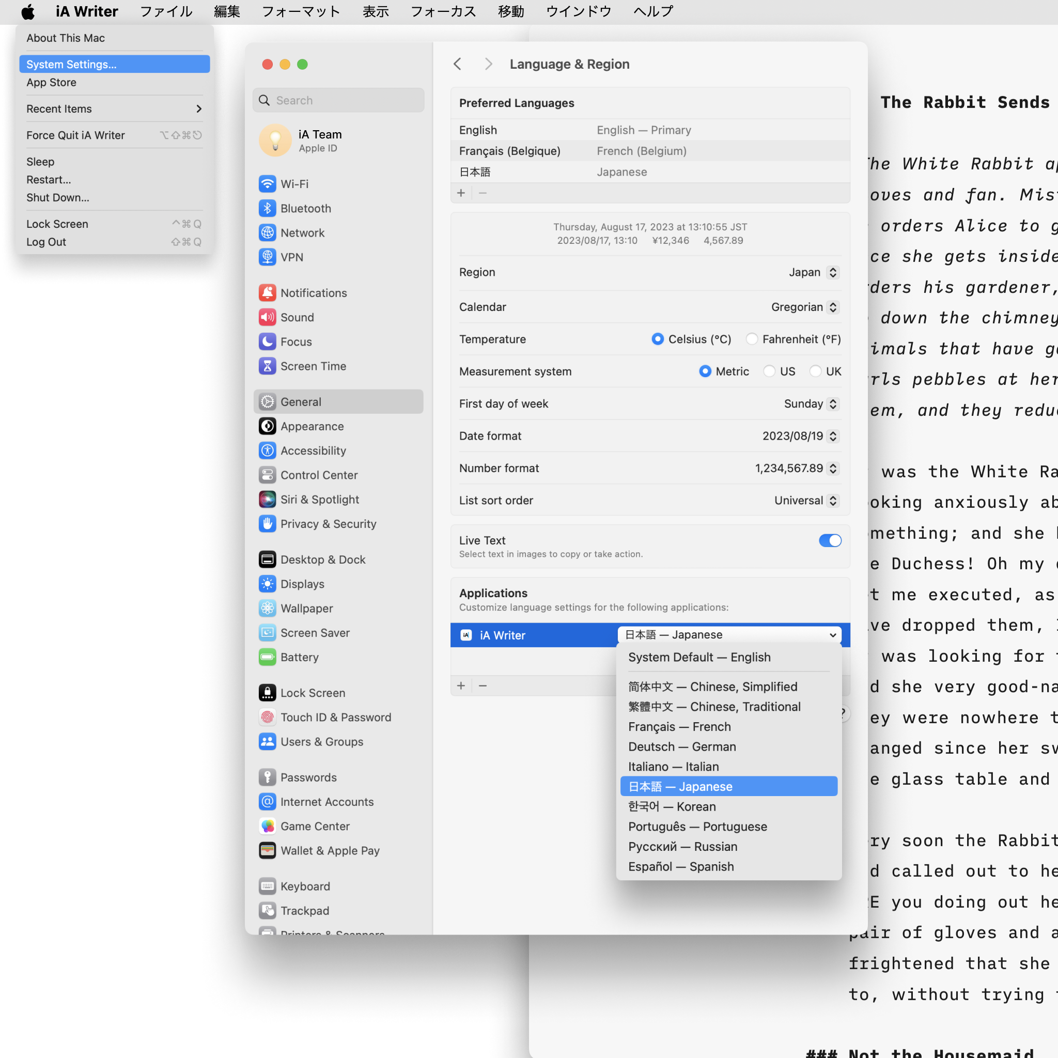Open the Wi-Fi settings icon
Image resolution: width=1058 pixels, height=1058 pixels.
point(267,183)
